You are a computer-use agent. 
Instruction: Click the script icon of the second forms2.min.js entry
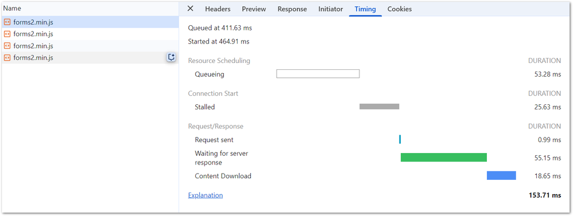[6, 34]
